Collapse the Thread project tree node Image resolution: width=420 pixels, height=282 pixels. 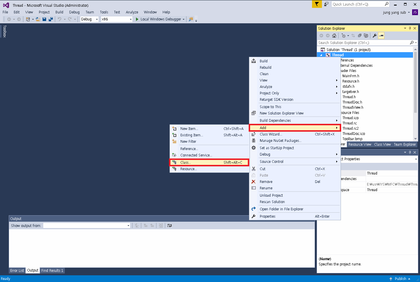point(321,55)
